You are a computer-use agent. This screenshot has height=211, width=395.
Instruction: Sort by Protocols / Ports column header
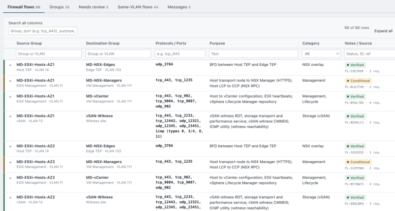171,43
